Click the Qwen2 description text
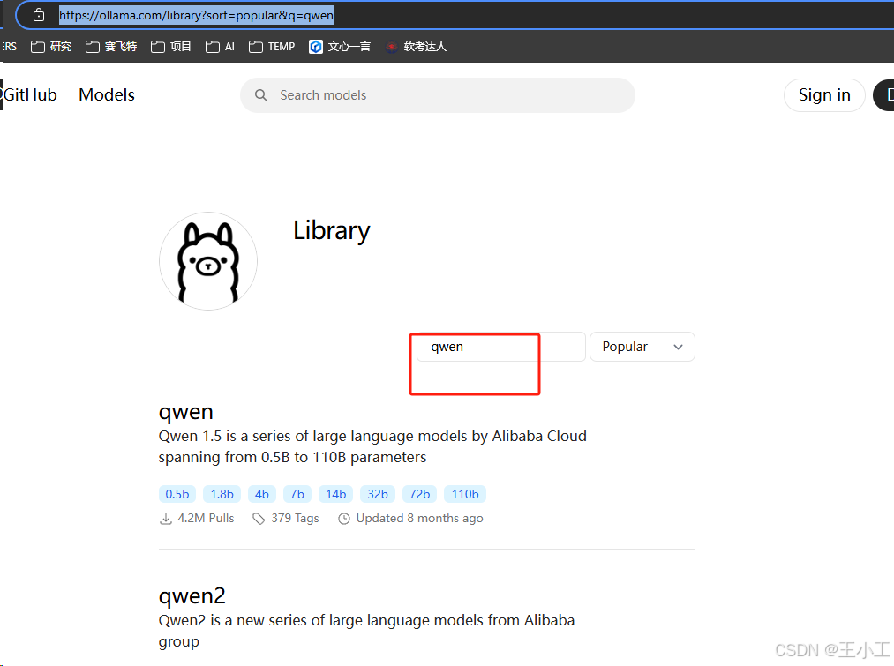 point(366,631)
